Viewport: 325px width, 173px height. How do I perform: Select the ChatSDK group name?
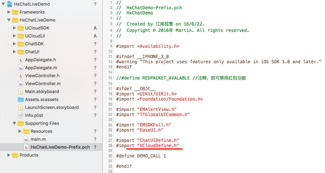(34, 44)
